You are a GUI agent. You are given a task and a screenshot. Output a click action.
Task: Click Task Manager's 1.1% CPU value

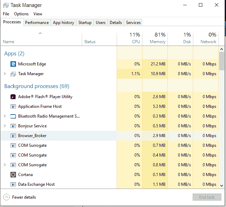click(135, 74)
